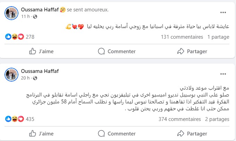236x141 pixels.
Task: Show reactions list with 278 count
Action: (30, 37)
